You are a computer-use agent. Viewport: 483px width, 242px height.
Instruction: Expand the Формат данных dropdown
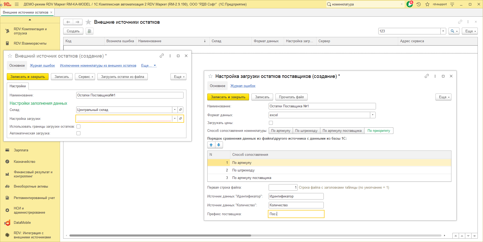click(x=373, y=115)
